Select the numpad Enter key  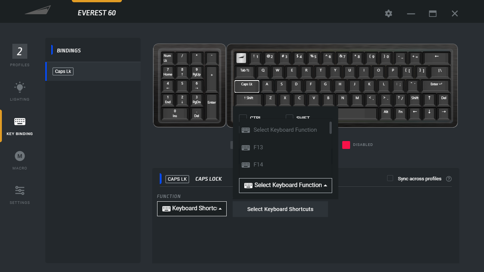212,107
